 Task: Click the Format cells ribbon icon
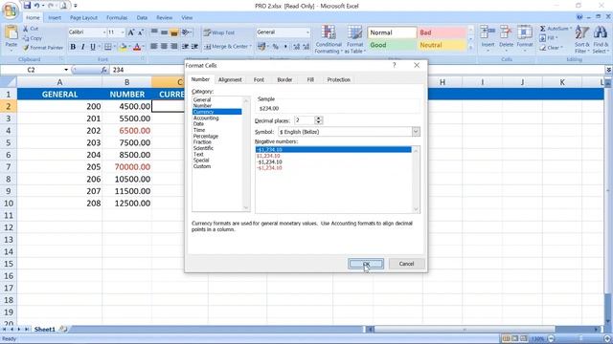pos(525,32)
